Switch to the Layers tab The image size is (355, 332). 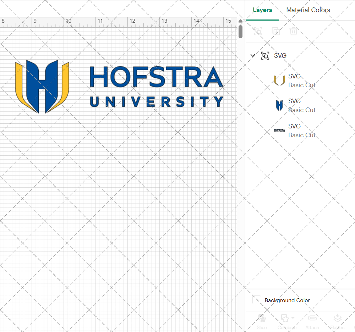pos(262,10)
